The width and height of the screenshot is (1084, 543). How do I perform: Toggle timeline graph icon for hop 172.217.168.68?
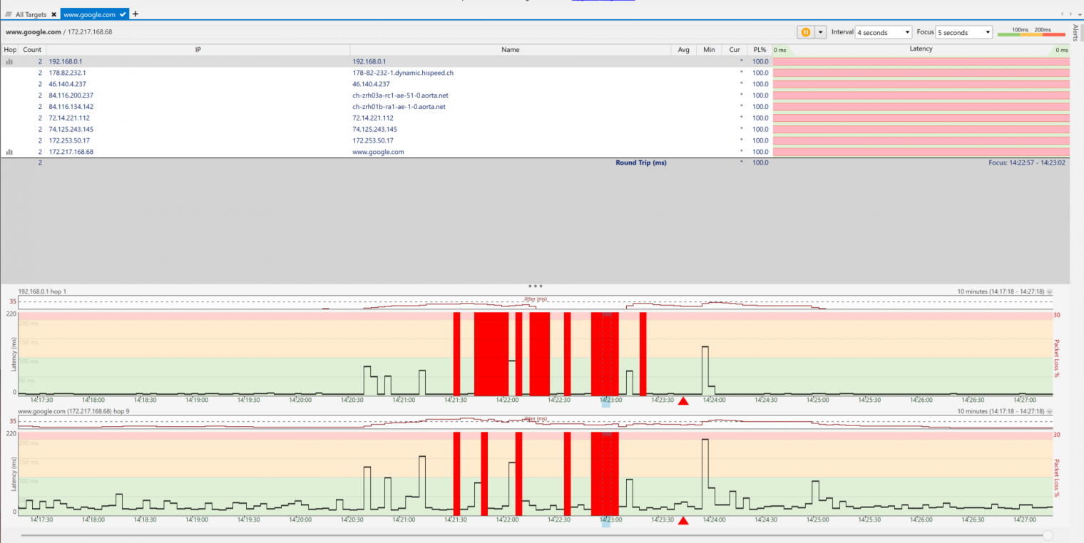pyautogui.click(x=9, y=152)
